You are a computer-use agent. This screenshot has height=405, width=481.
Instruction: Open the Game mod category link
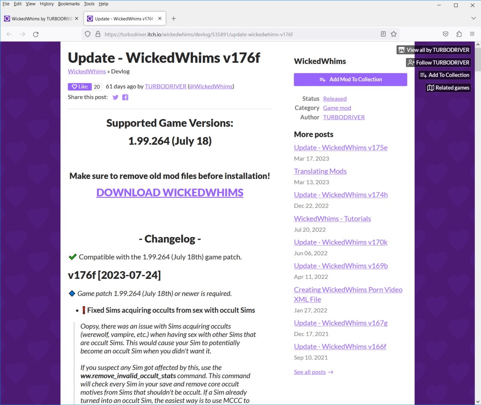337,108
